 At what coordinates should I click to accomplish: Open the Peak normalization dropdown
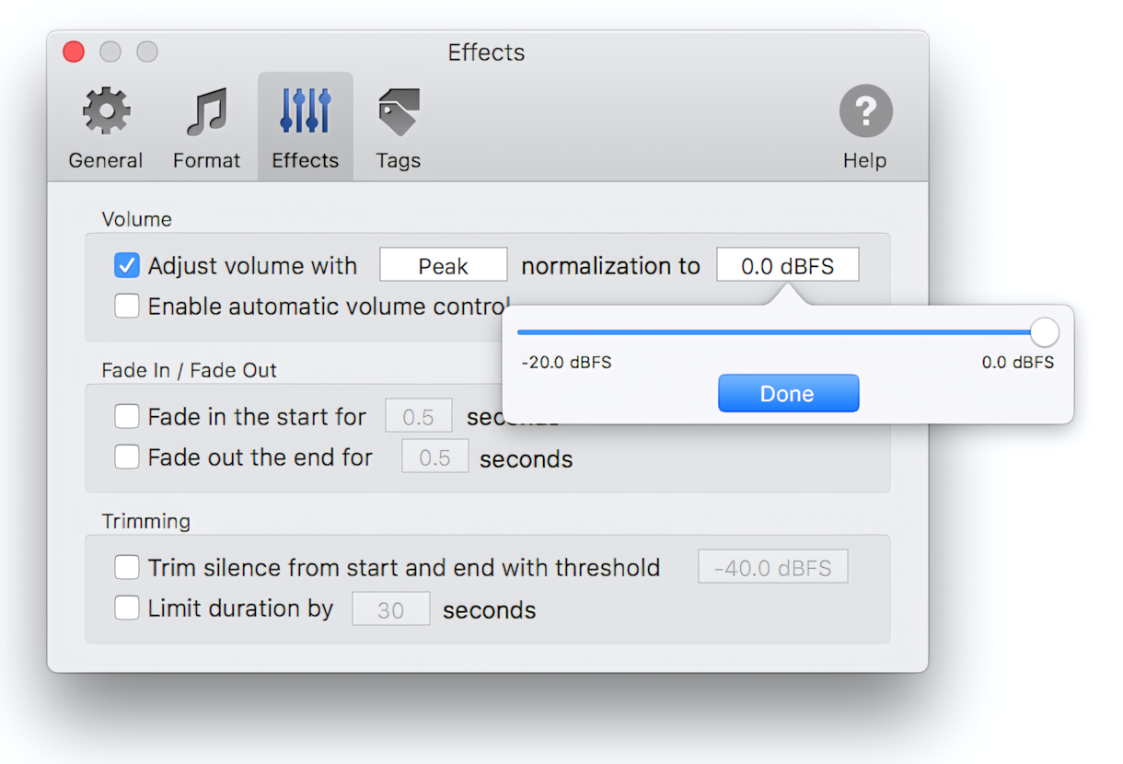[444, 266]
